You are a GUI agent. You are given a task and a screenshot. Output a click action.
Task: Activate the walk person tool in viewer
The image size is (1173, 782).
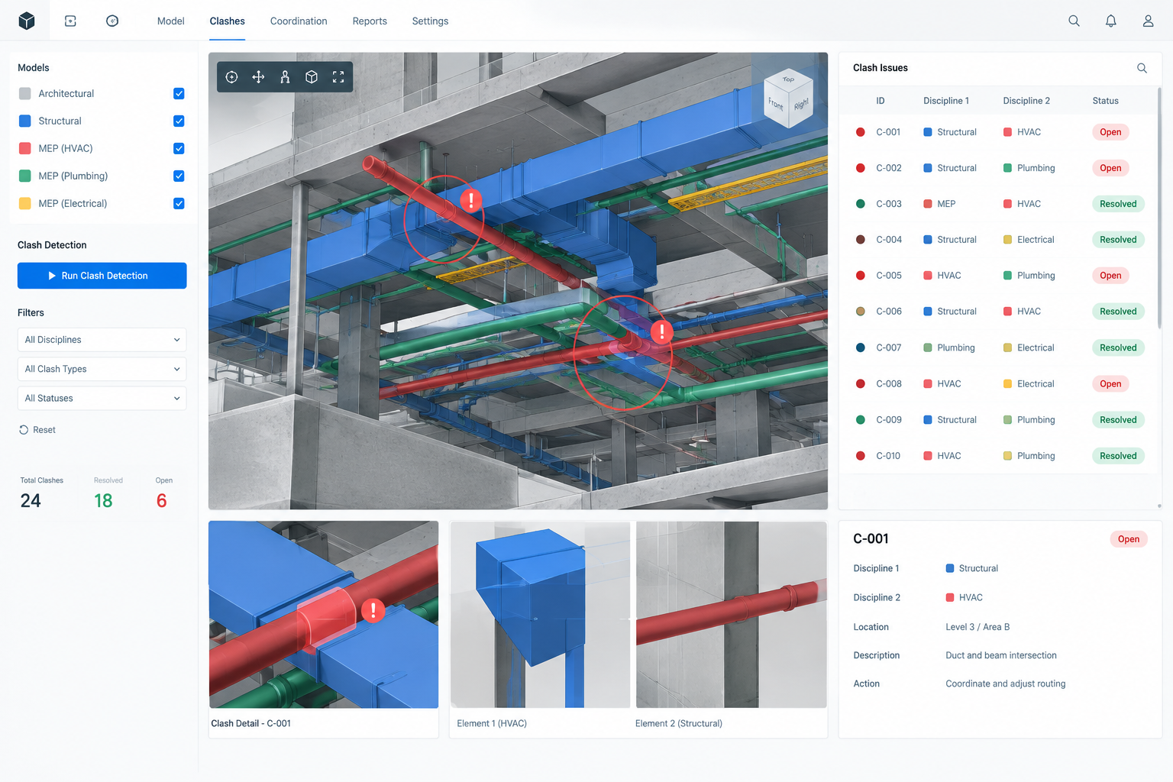click(285, 77)
